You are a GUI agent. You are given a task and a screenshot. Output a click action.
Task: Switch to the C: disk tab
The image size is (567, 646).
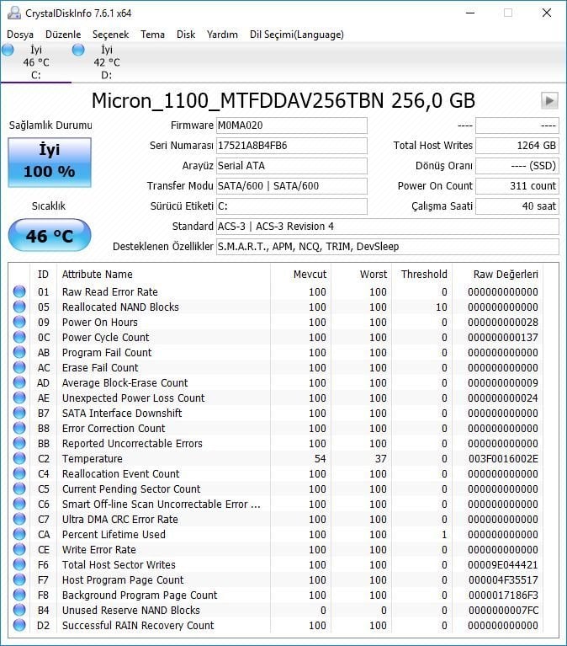point(36,62)
